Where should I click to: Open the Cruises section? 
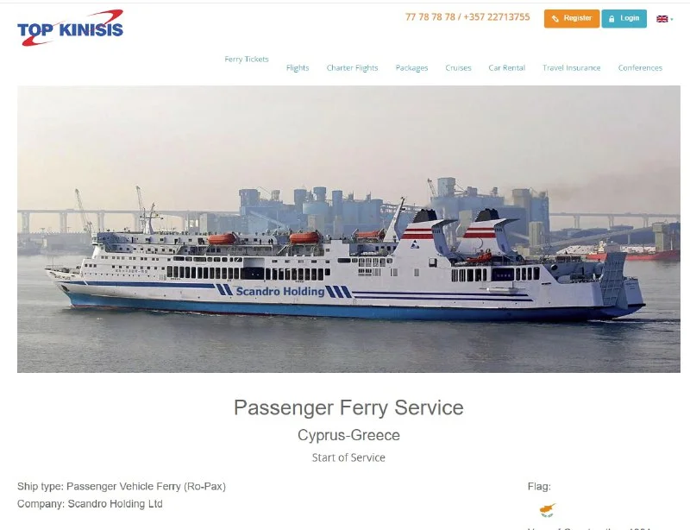(458, 68)
